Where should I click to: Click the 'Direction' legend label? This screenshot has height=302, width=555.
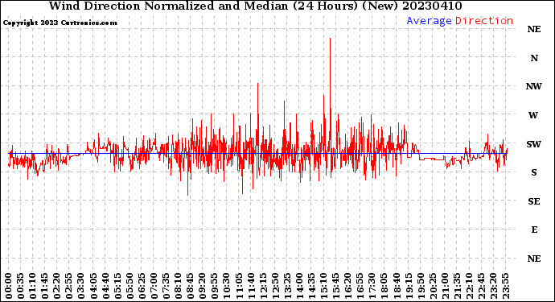(484, 21)
